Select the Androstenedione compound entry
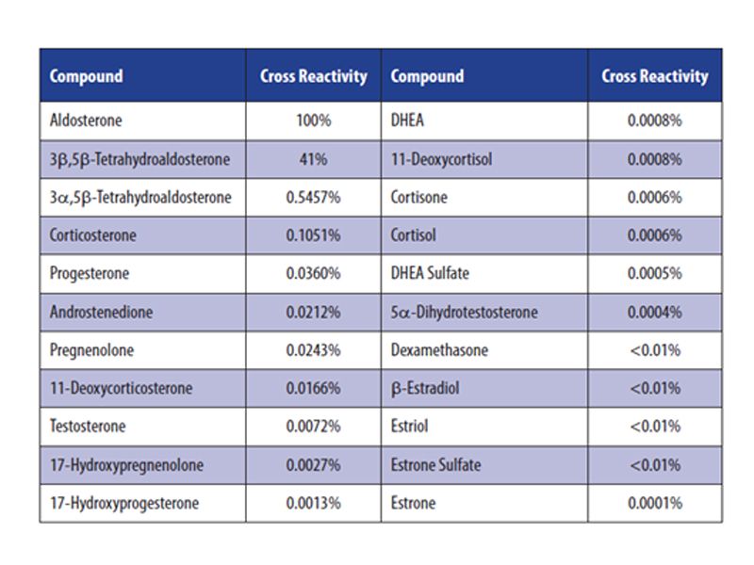This screenshot has height=565, width=754. [101, 312]
